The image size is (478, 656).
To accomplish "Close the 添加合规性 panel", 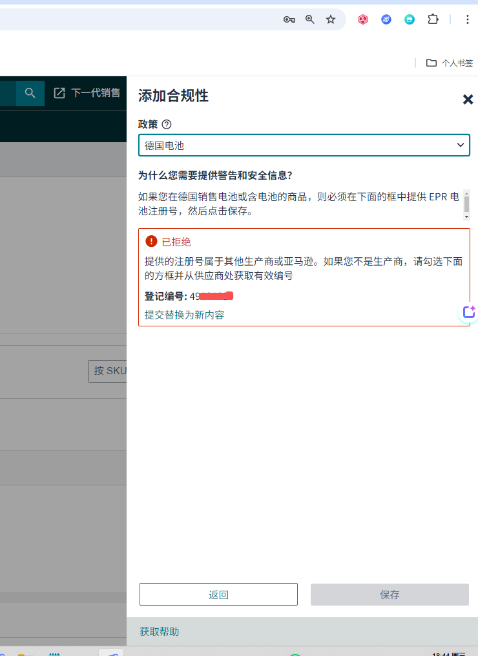I will [468, 100].
